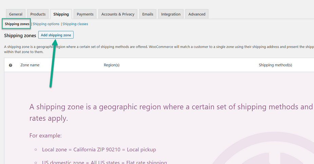The height and width of the screenshot is (164, 314).
Task: Click the Shipping zones page heading
Action: pos(20,36)
